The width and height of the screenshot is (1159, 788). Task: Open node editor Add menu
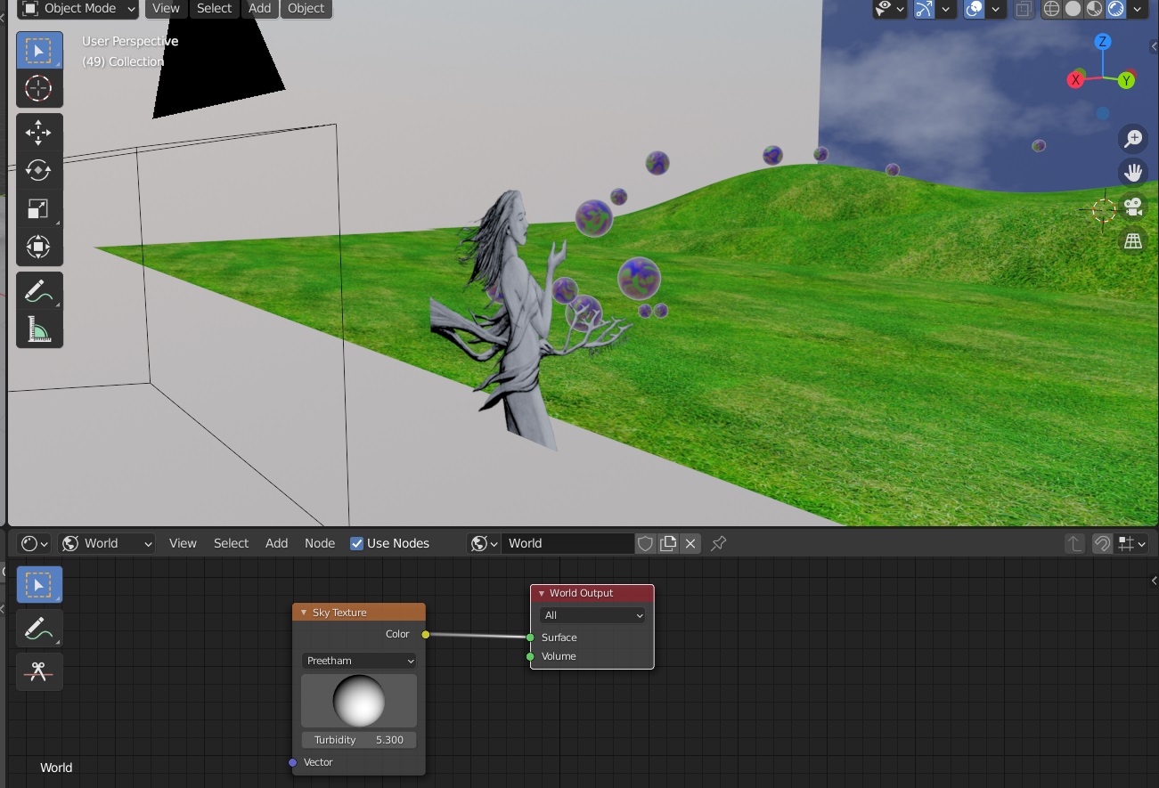277,543
